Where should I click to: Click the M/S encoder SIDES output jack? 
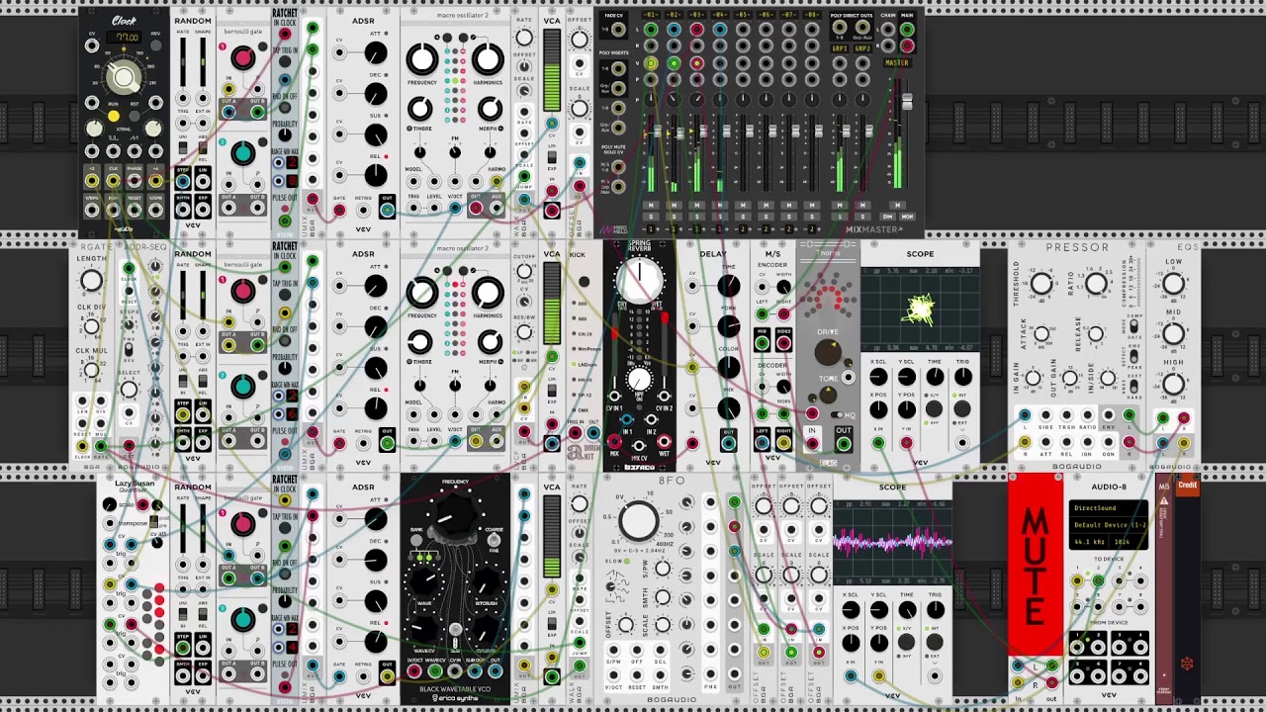(x=783, y=343)
